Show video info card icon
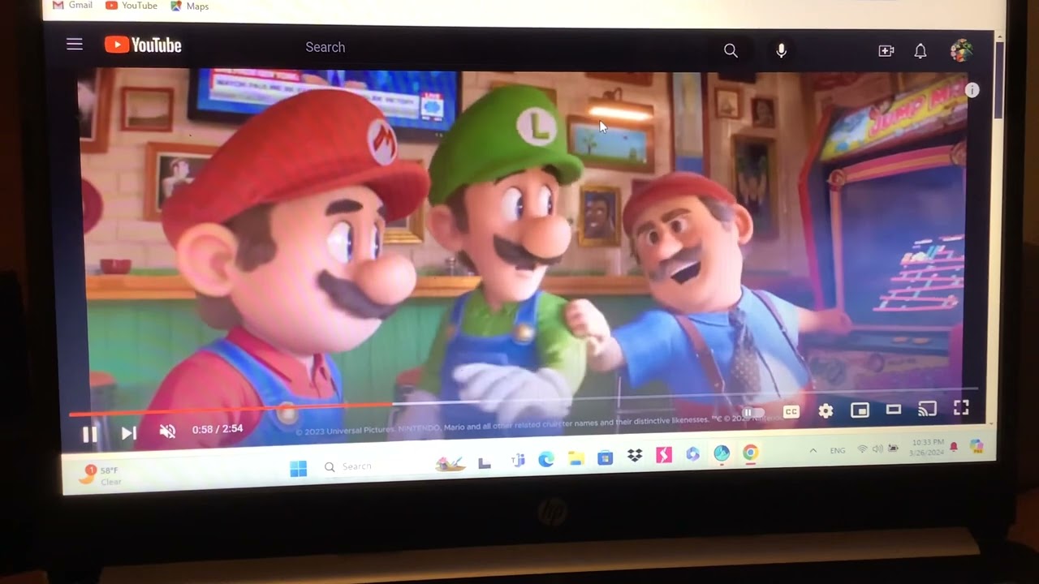Screen dimensions: 1039x584 click(972, 90)
